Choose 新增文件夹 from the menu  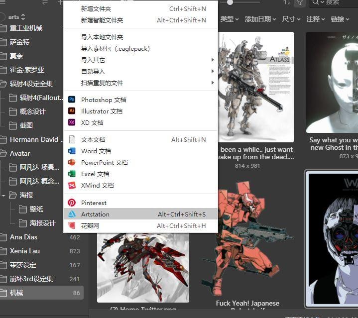[x=140, y=8]
